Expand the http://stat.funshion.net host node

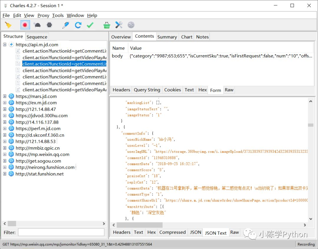point(5,174)
